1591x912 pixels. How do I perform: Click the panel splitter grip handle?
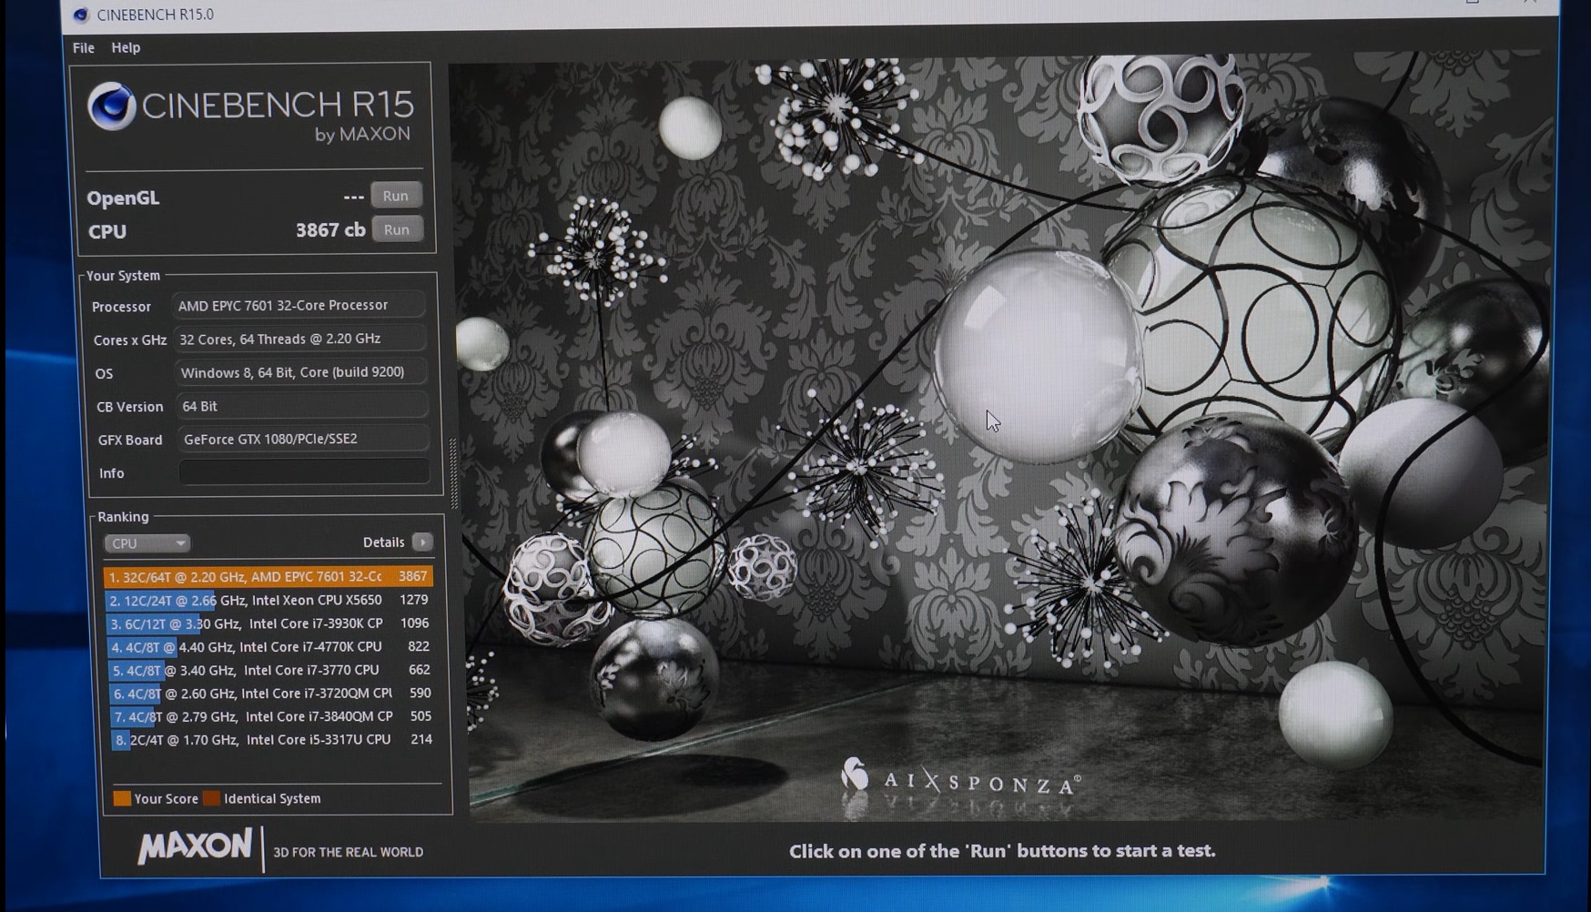click(x=453, y=473)
